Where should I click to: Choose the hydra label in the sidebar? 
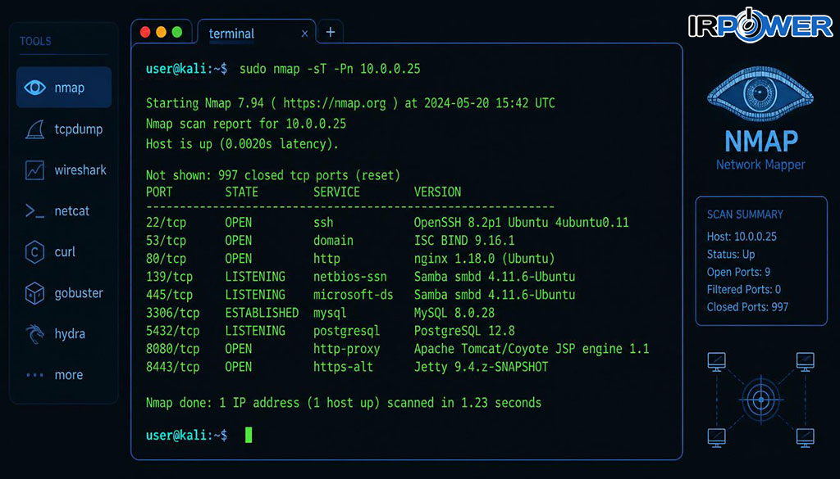click(x=70, y=334)
